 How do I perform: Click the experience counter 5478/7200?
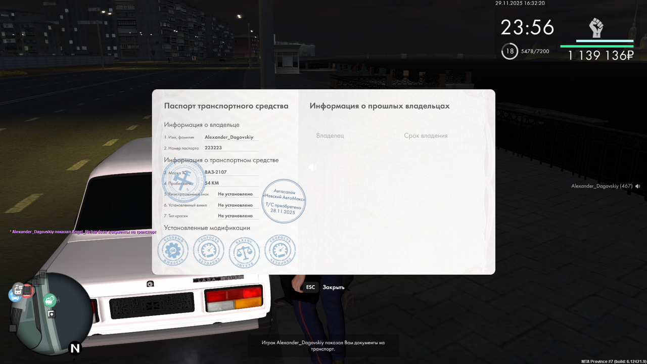[535, 52]
